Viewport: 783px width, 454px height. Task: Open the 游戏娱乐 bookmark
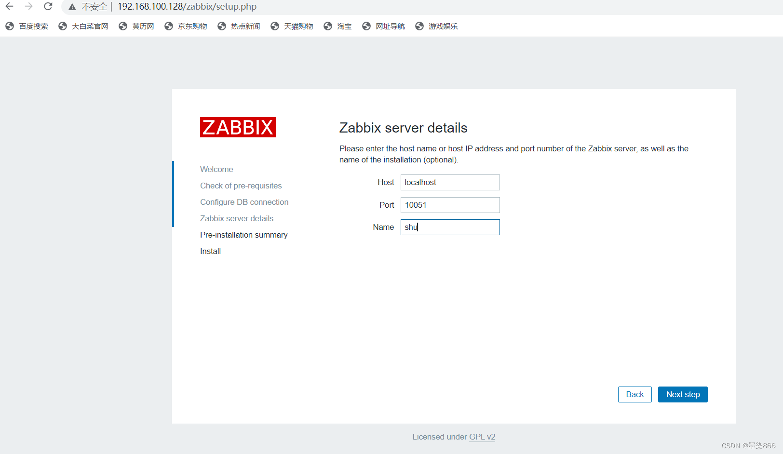click(x=436, y=26)
